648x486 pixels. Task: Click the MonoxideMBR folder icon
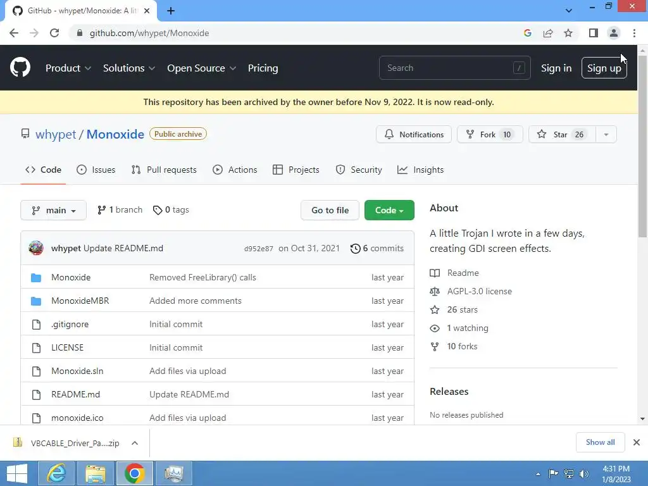36,301
